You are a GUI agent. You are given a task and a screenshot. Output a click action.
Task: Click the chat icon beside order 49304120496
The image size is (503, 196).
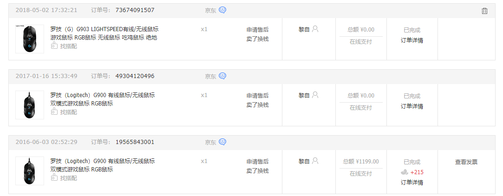222,76
